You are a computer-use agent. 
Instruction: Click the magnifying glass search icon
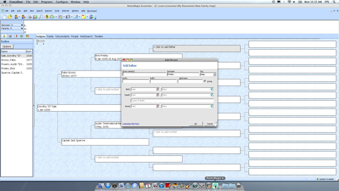[41, 17]
